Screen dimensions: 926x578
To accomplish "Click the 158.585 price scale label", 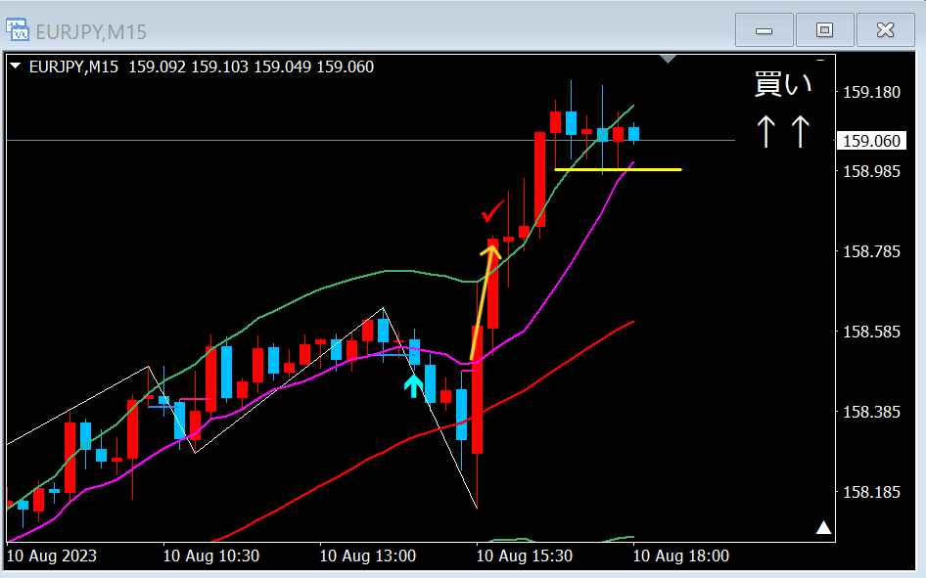I will point(871,332).
